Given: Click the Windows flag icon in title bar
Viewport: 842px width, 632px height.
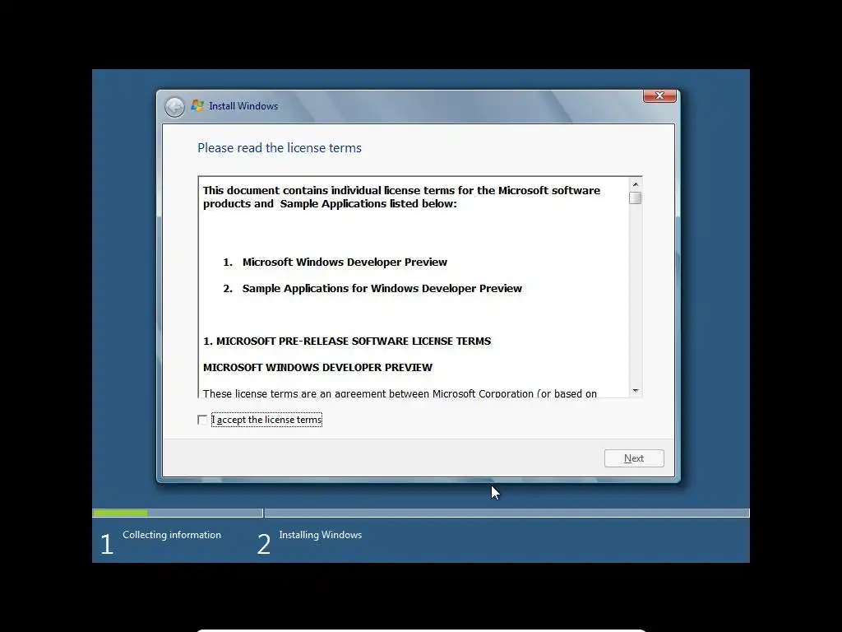Looking at the screenshot, I should point(197,106).
